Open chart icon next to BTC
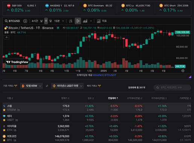Screen dimensions: 194x143 (15, 140)
